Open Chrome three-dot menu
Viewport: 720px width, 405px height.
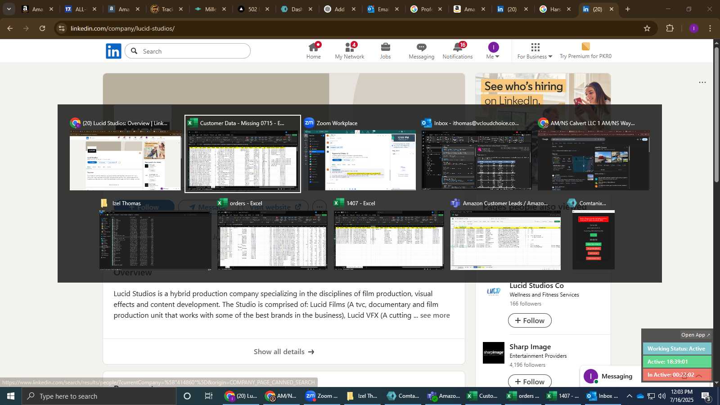711,28
